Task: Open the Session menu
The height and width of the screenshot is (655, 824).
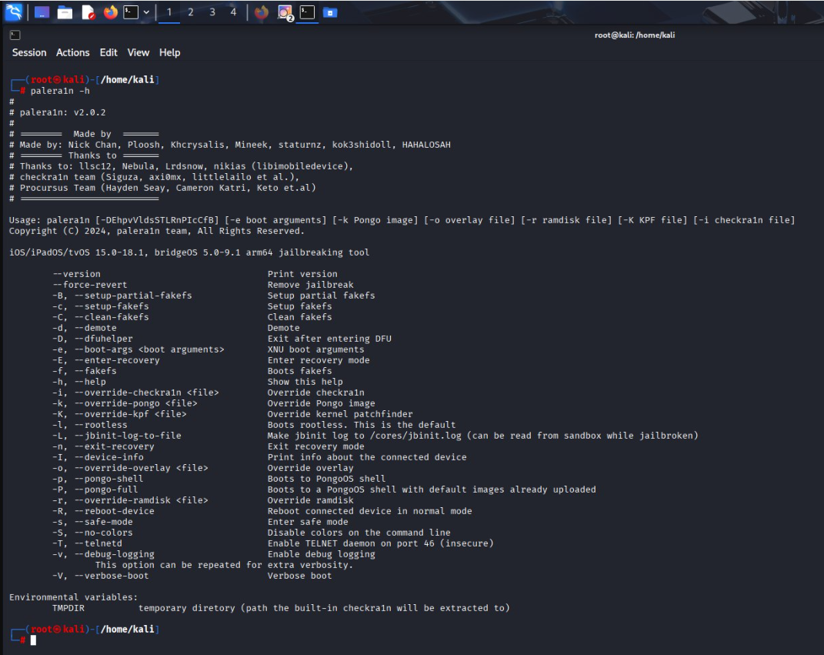Action: tap(29, 52)
